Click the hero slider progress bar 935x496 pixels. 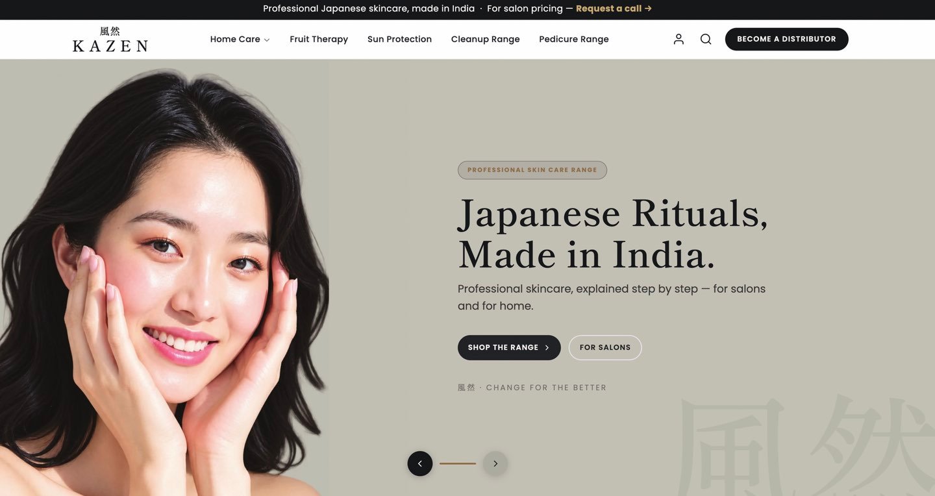(x=458, y=464)
